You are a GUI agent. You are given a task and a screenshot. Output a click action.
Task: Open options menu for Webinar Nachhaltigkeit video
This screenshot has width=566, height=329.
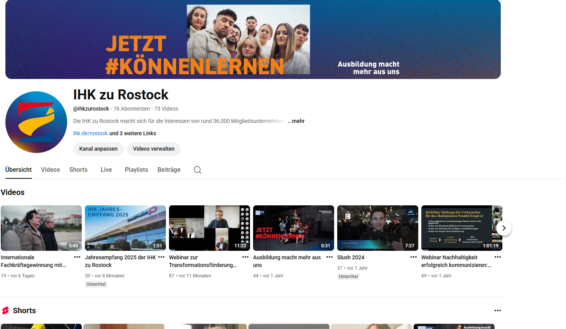tap(498, 257)
